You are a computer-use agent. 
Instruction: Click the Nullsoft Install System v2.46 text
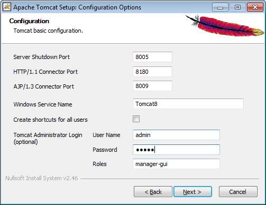tap(42, 178)
